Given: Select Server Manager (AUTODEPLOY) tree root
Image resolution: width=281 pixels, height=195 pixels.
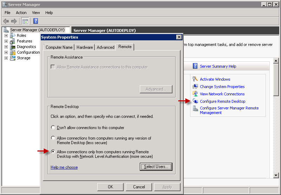Looking at the screenshot, I should [37, 30].
